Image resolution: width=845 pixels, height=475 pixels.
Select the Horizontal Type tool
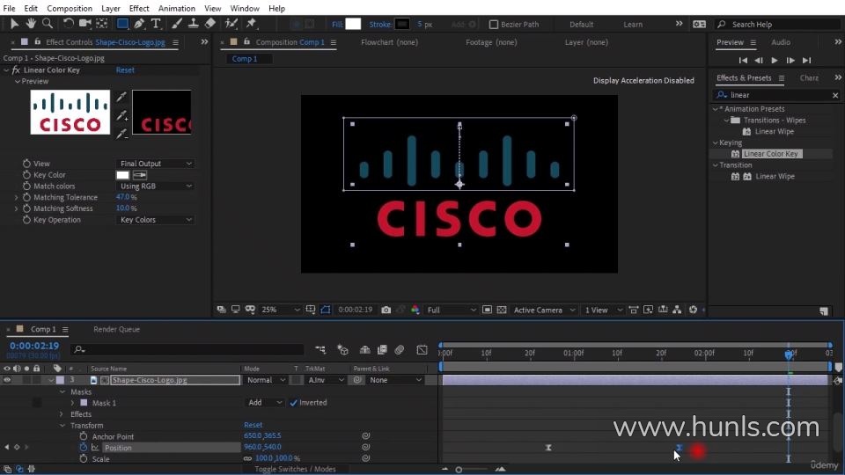(x=156, y=24)
